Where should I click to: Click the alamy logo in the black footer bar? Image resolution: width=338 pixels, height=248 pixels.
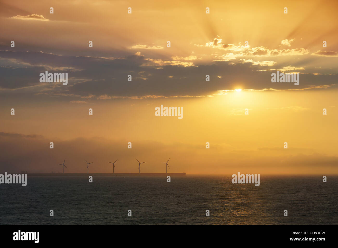pyautogui.click(x=26, y=236)
